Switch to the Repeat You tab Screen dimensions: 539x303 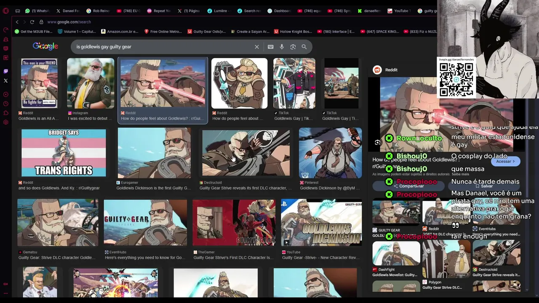(x=158, y=11)
